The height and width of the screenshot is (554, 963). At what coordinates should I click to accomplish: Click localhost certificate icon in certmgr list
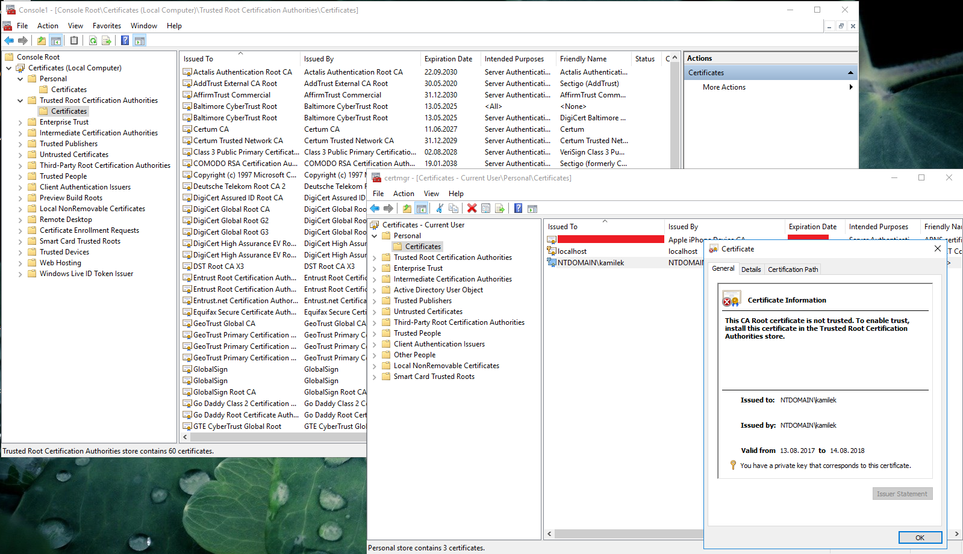point(552,251)
